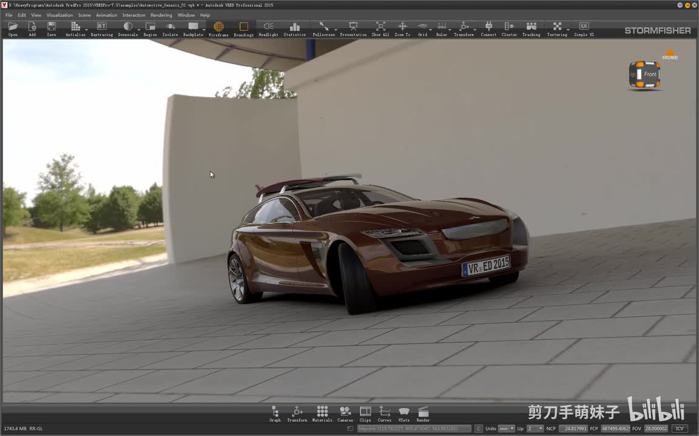Click the hitpoint input field

tap(414, 429)
